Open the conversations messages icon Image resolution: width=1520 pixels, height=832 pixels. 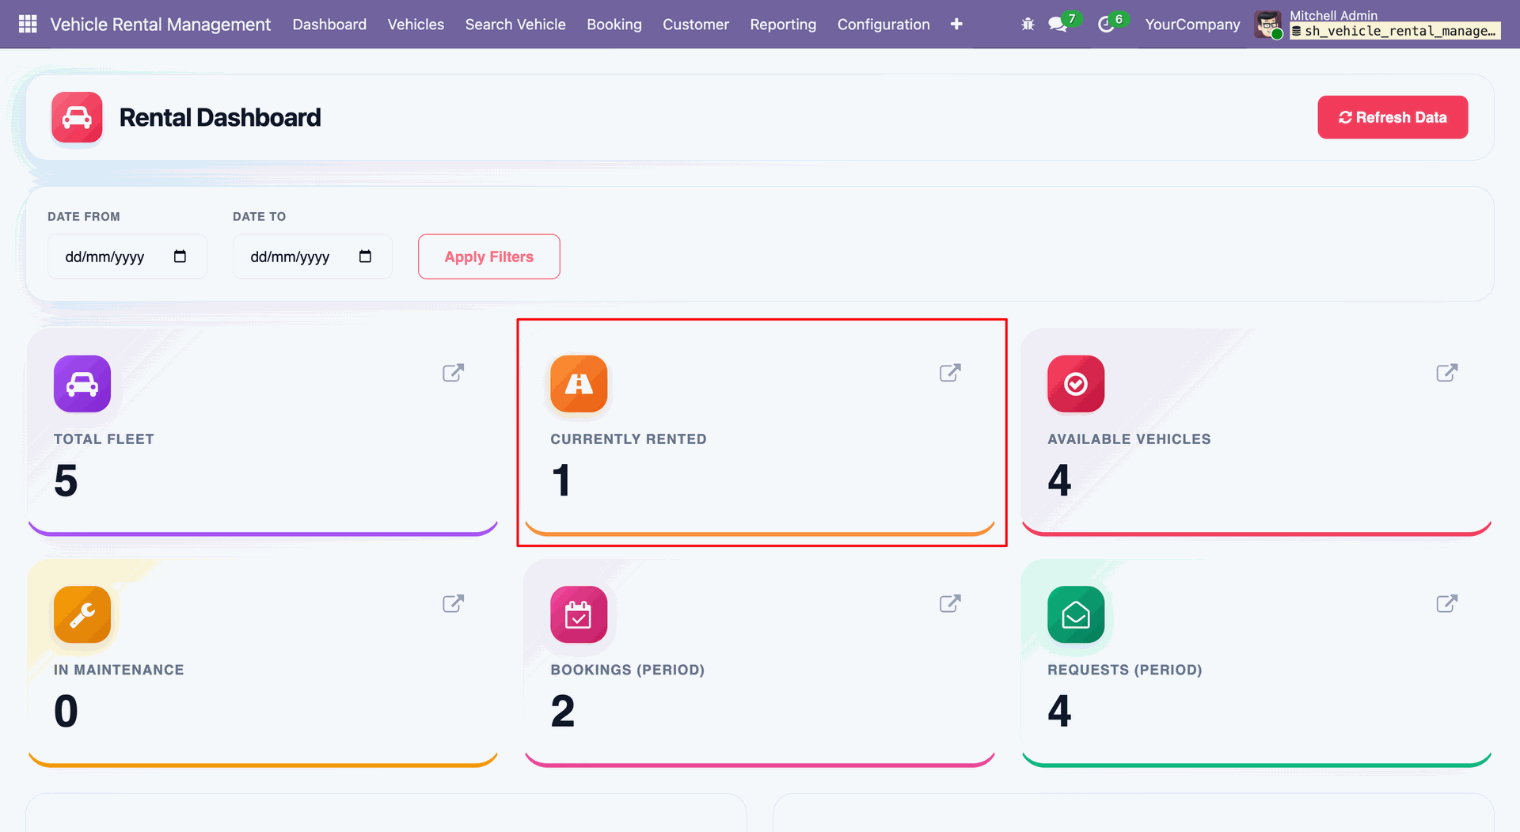click(x=1058, y=25)
